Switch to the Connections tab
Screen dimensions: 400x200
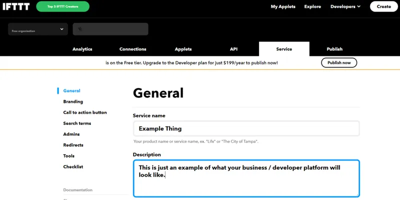(132, 49)
